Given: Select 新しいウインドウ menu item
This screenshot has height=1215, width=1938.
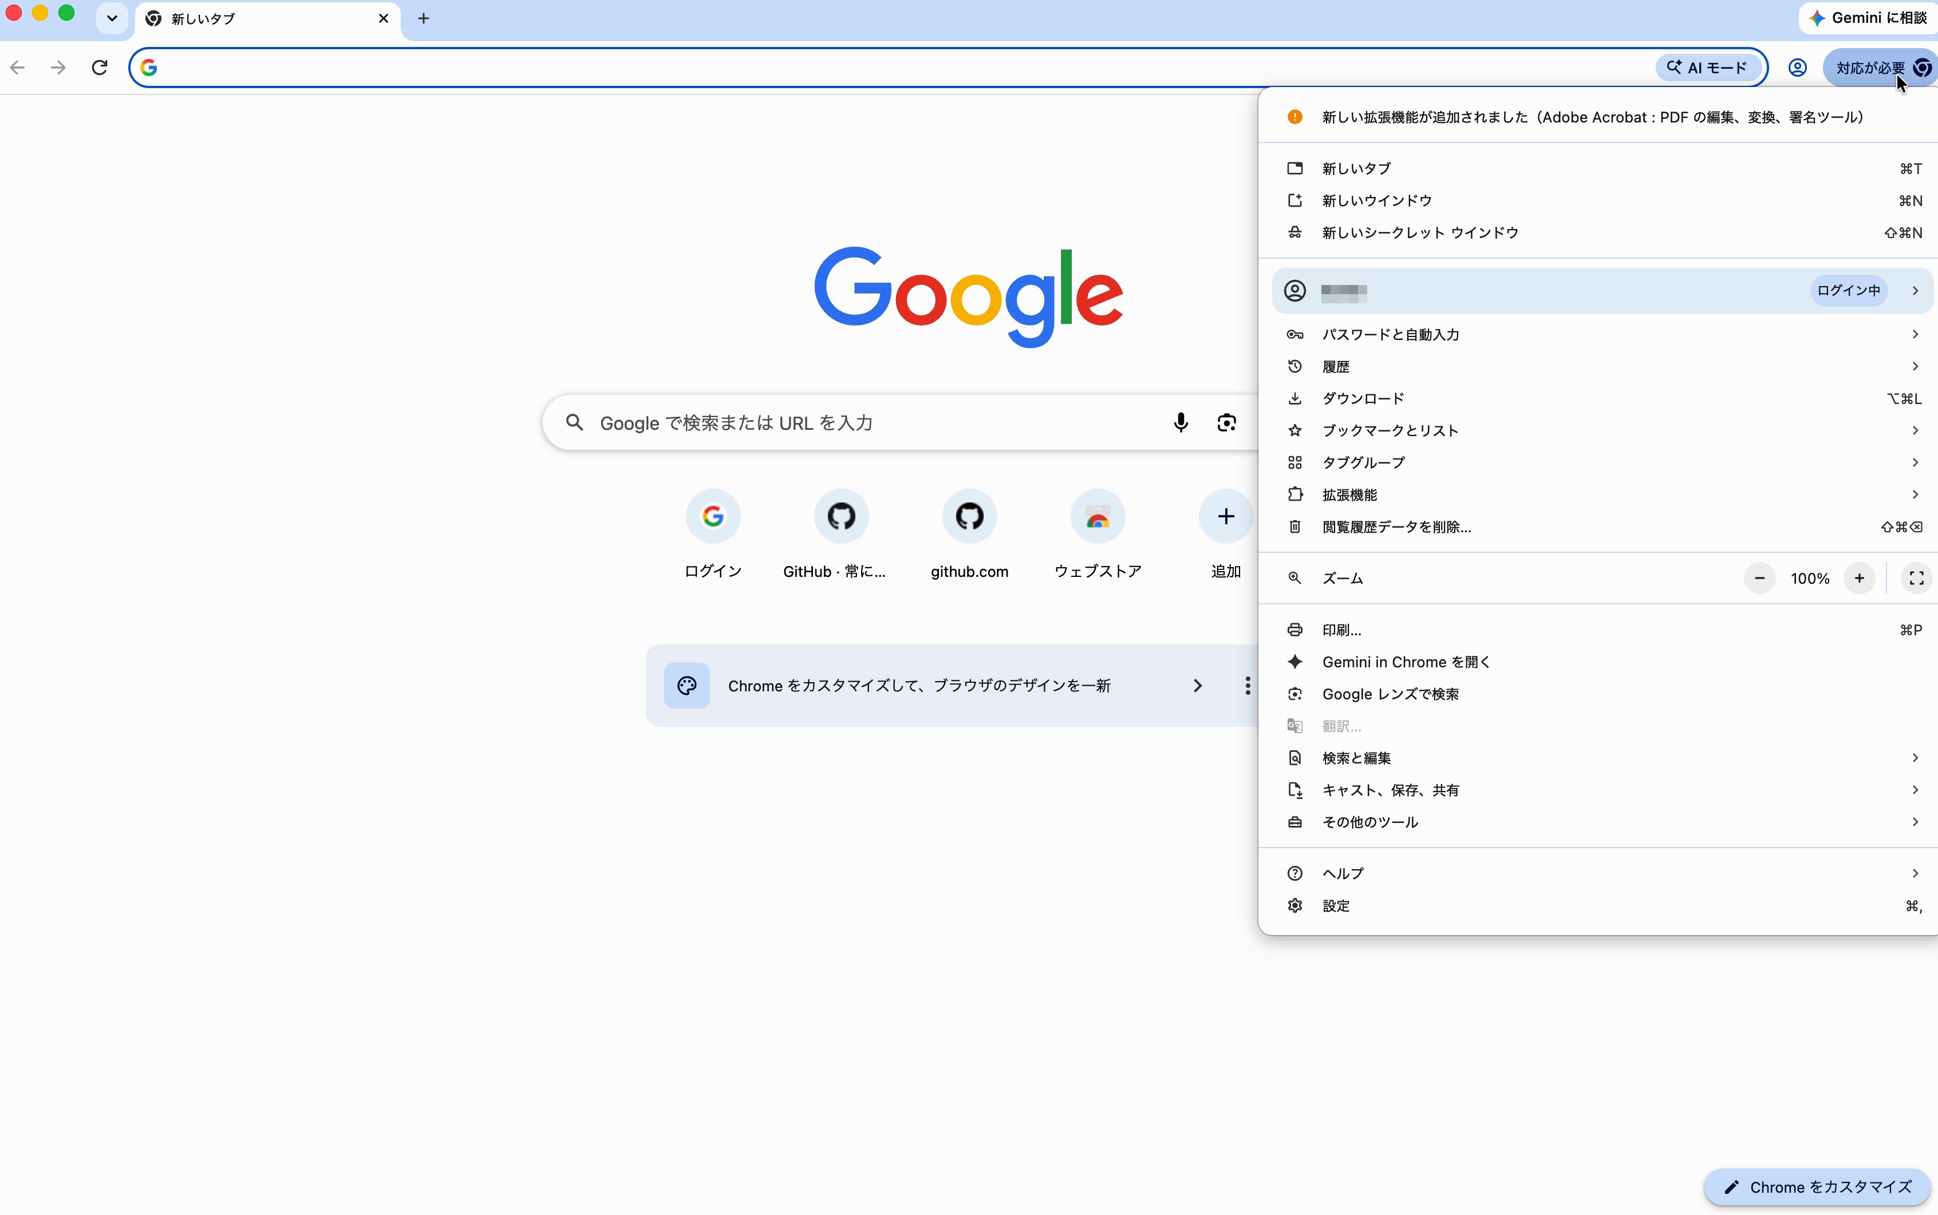Looking at the screenshot, I should [1598, 201].
